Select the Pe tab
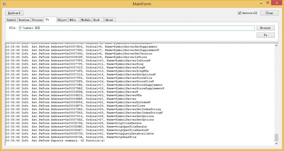Image resolution: width=284 pixels, height=151 pixels. pyautogui.click(x=50, y=19)
